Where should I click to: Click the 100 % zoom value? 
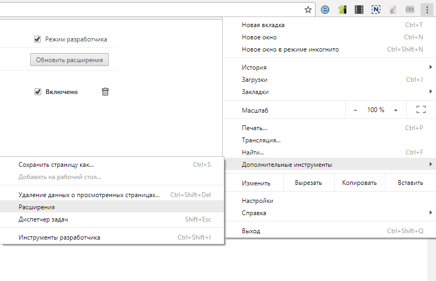[x=376, y=110]
